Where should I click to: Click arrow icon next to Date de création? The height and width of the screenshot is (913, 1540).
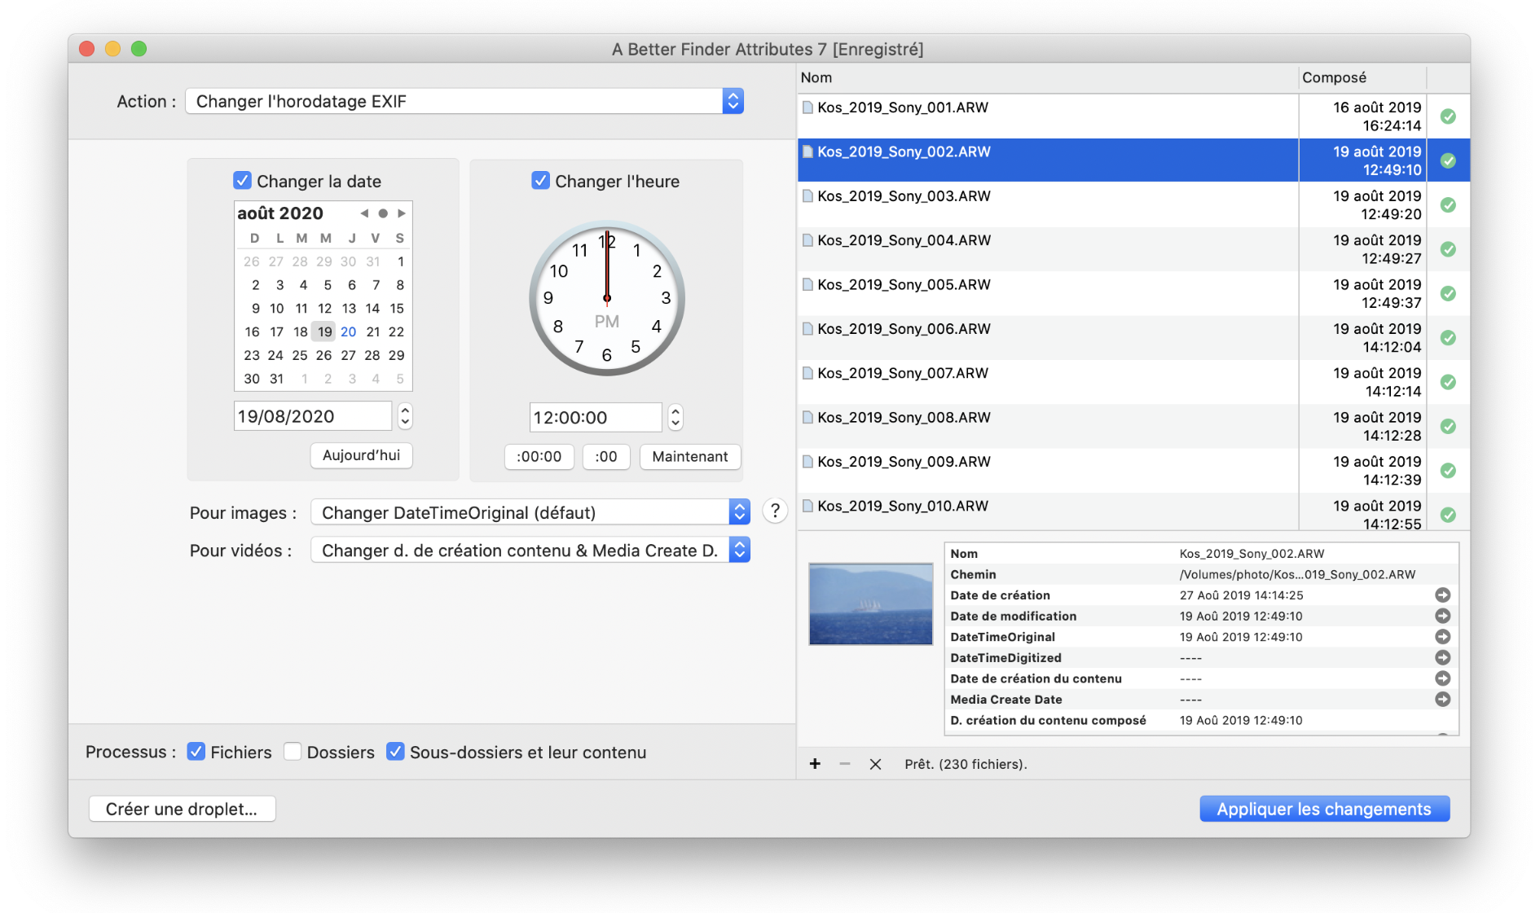tap(1442, 595)
